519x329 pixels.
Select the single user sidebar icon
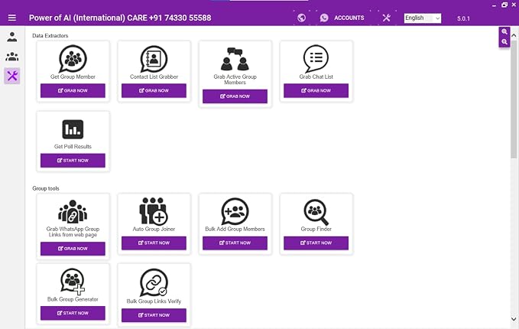pyautogui.click(x=12, y=37)
